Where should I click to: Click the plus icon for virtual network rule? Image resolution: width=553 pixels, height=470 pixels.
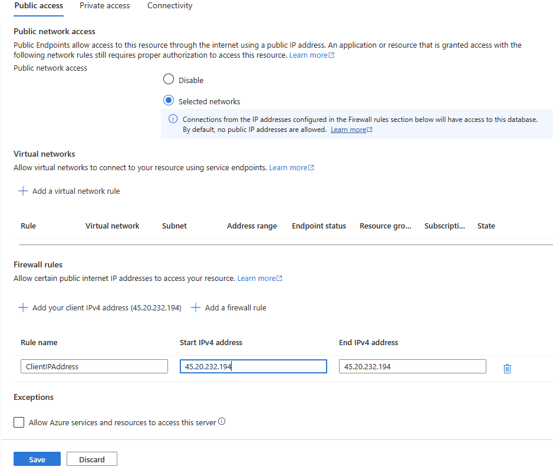point(23,191)
